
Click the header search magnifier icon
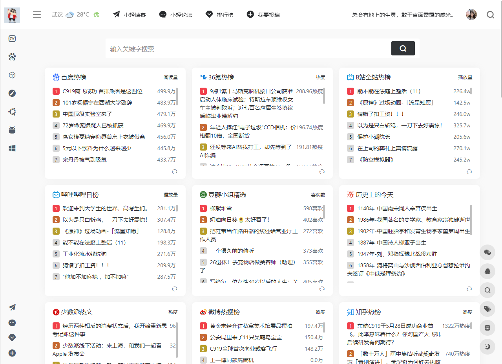[490, 15]
